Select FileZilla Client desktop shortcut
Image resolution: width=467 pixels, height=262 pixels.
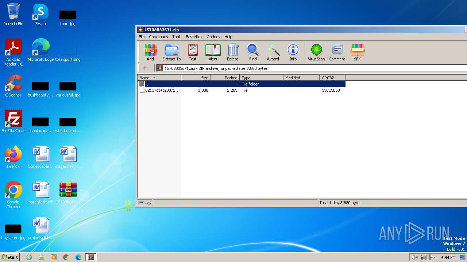click(13, 121)
